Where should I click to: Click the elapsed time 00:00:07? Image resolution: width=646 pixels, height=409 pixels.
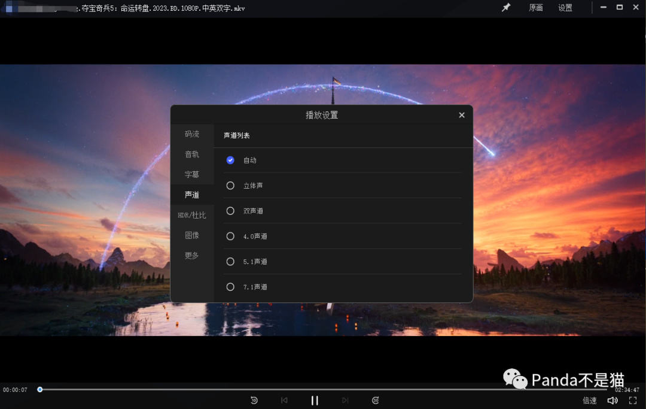(15, 390)
